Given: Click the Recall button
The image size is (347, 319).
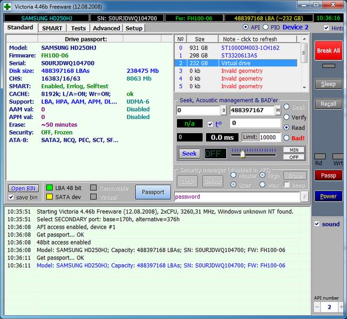Looking at the screenshot, I should pos(328,104).
